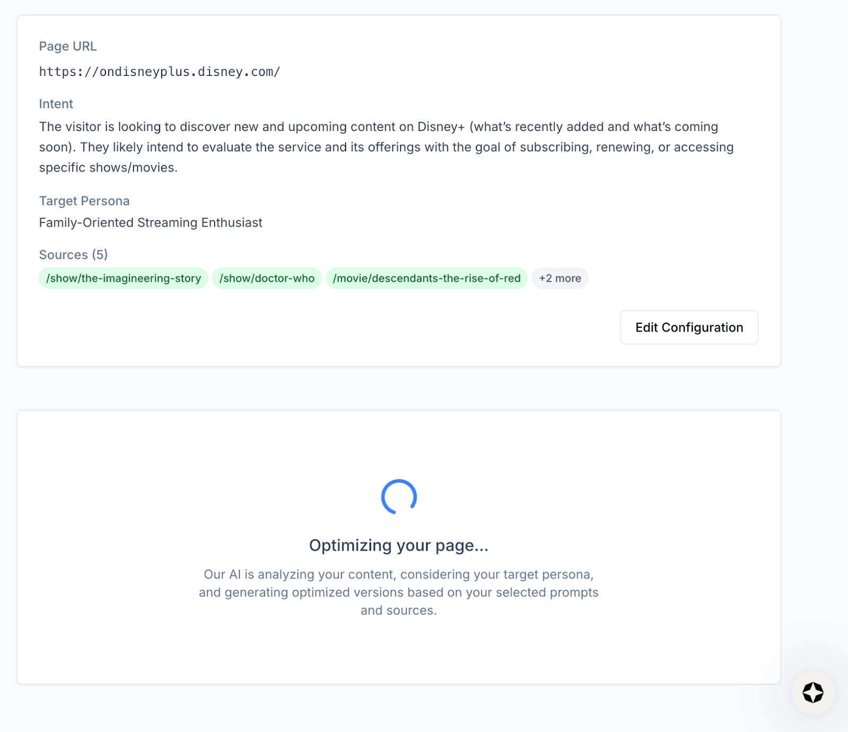Select the /movie/descendants-the-rise-of-red source tag
The width and height of the screenshot is (848, 732).
(x=427, y=278)
